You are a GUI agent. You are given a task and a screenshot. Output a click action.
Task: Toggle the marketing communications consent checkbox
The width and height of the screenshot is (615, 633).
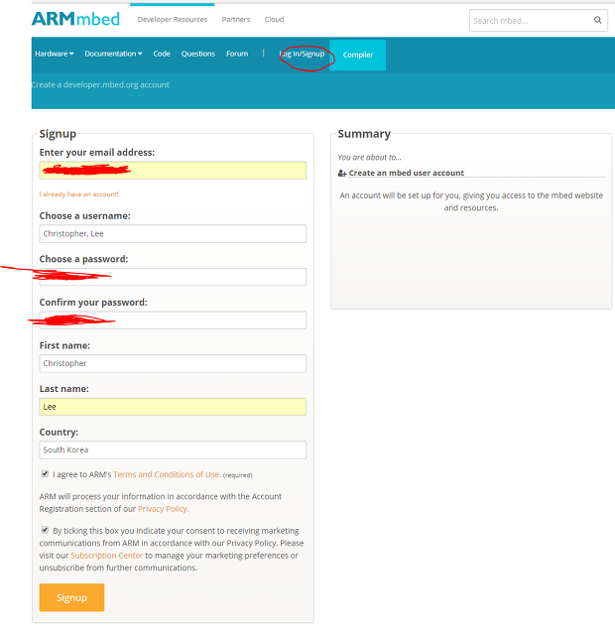pyautogui.click(x=45, y=530)
